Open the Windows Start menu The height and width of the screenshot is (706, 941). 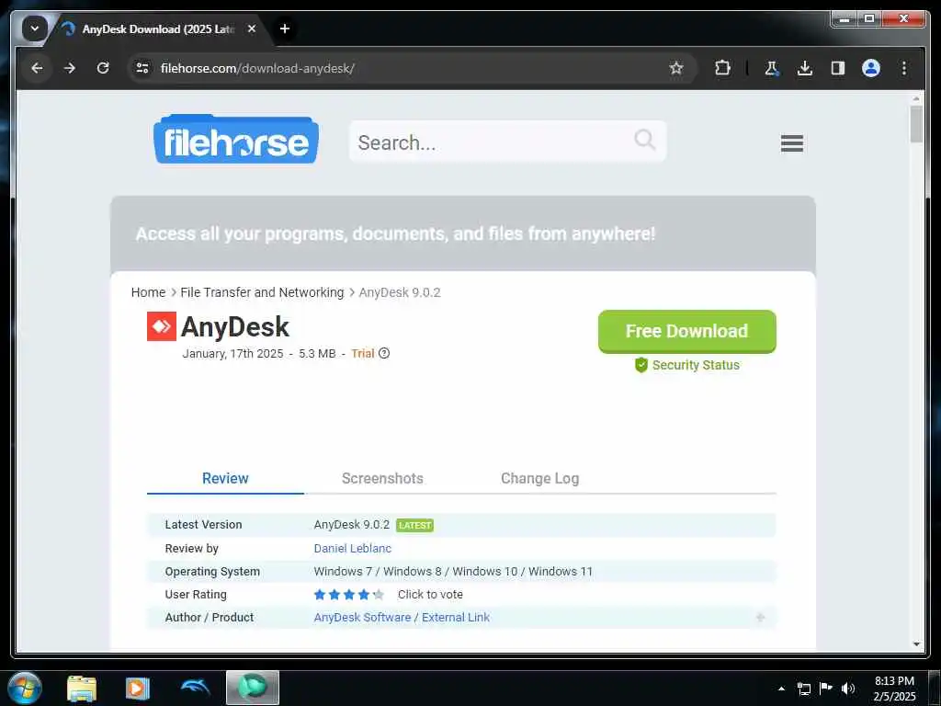click(x=24, y=688)
